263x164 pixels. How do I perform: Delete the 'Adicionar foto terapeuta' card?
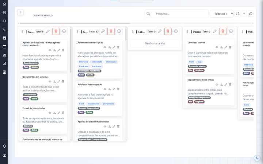(x=118, y=89)
